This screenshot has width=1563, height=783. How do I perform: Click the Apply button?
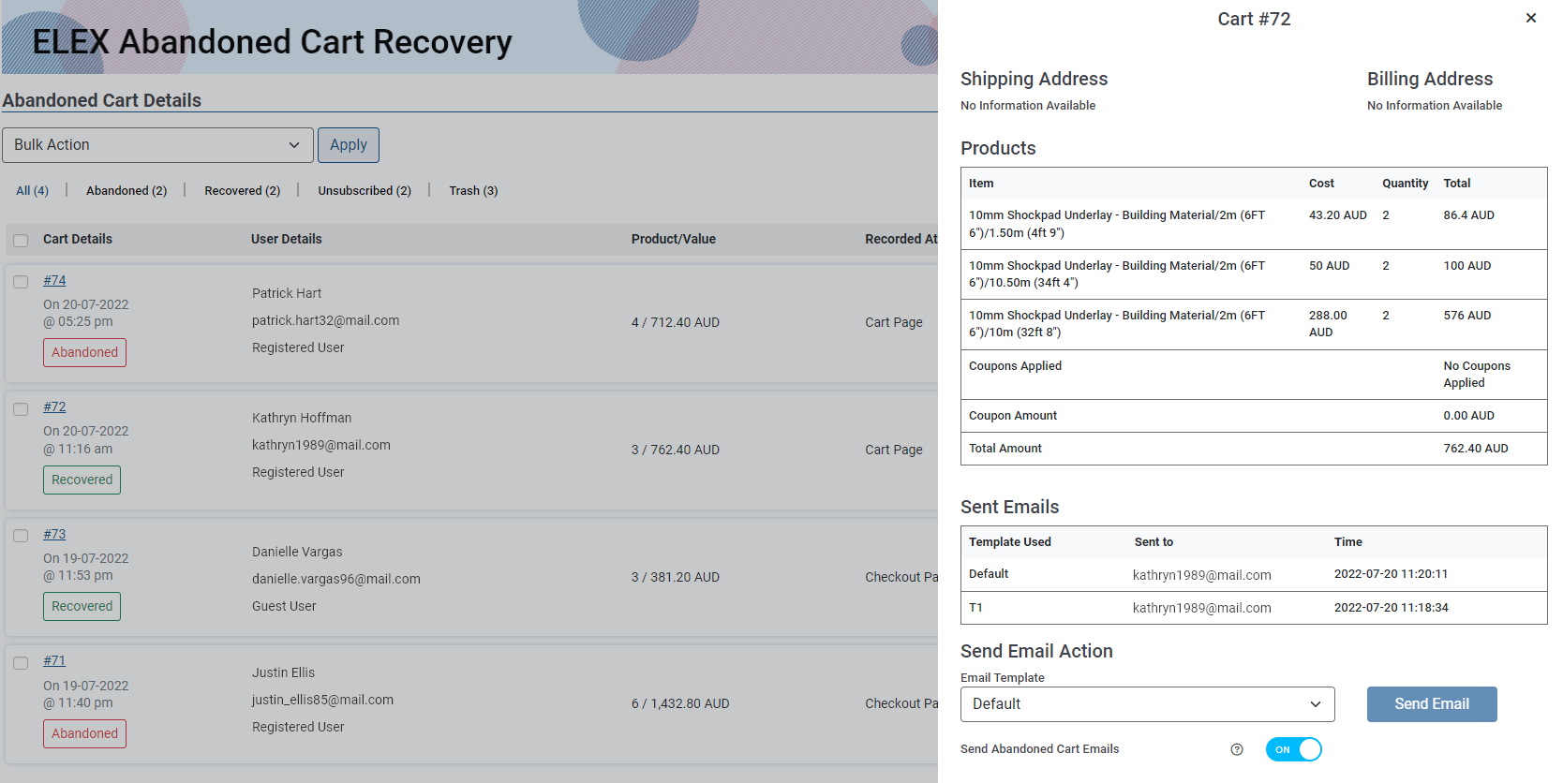click(349, 145)
